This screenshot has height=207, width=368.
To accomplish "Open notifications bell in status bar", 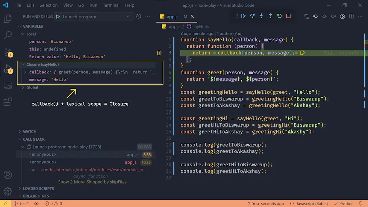I will tap(360, 203).
